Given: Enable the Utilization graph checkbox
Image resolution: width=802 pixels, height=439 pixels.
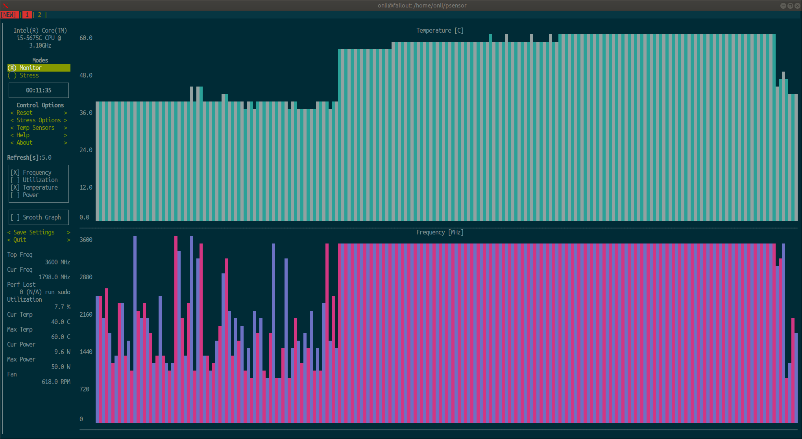Looking at the screenshot, I should click(34, 180).
